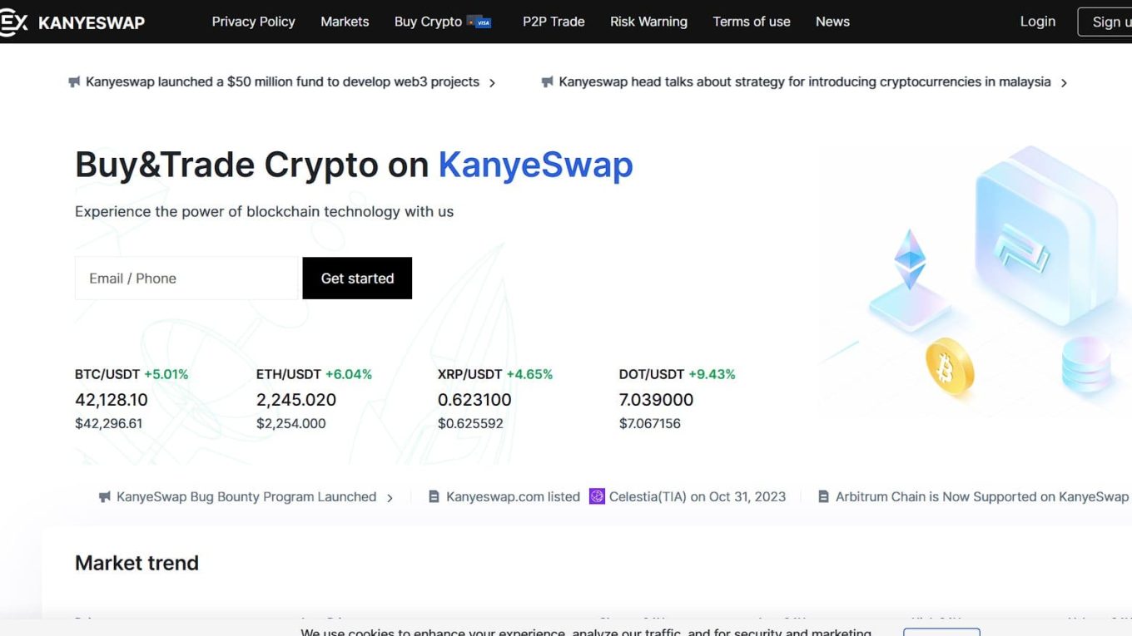Image resolution: width=1132 pixels, height=636 pixels.
Task: Click megaphone icon beside Bug Bounty Program
Action: (x=105, y=497)
